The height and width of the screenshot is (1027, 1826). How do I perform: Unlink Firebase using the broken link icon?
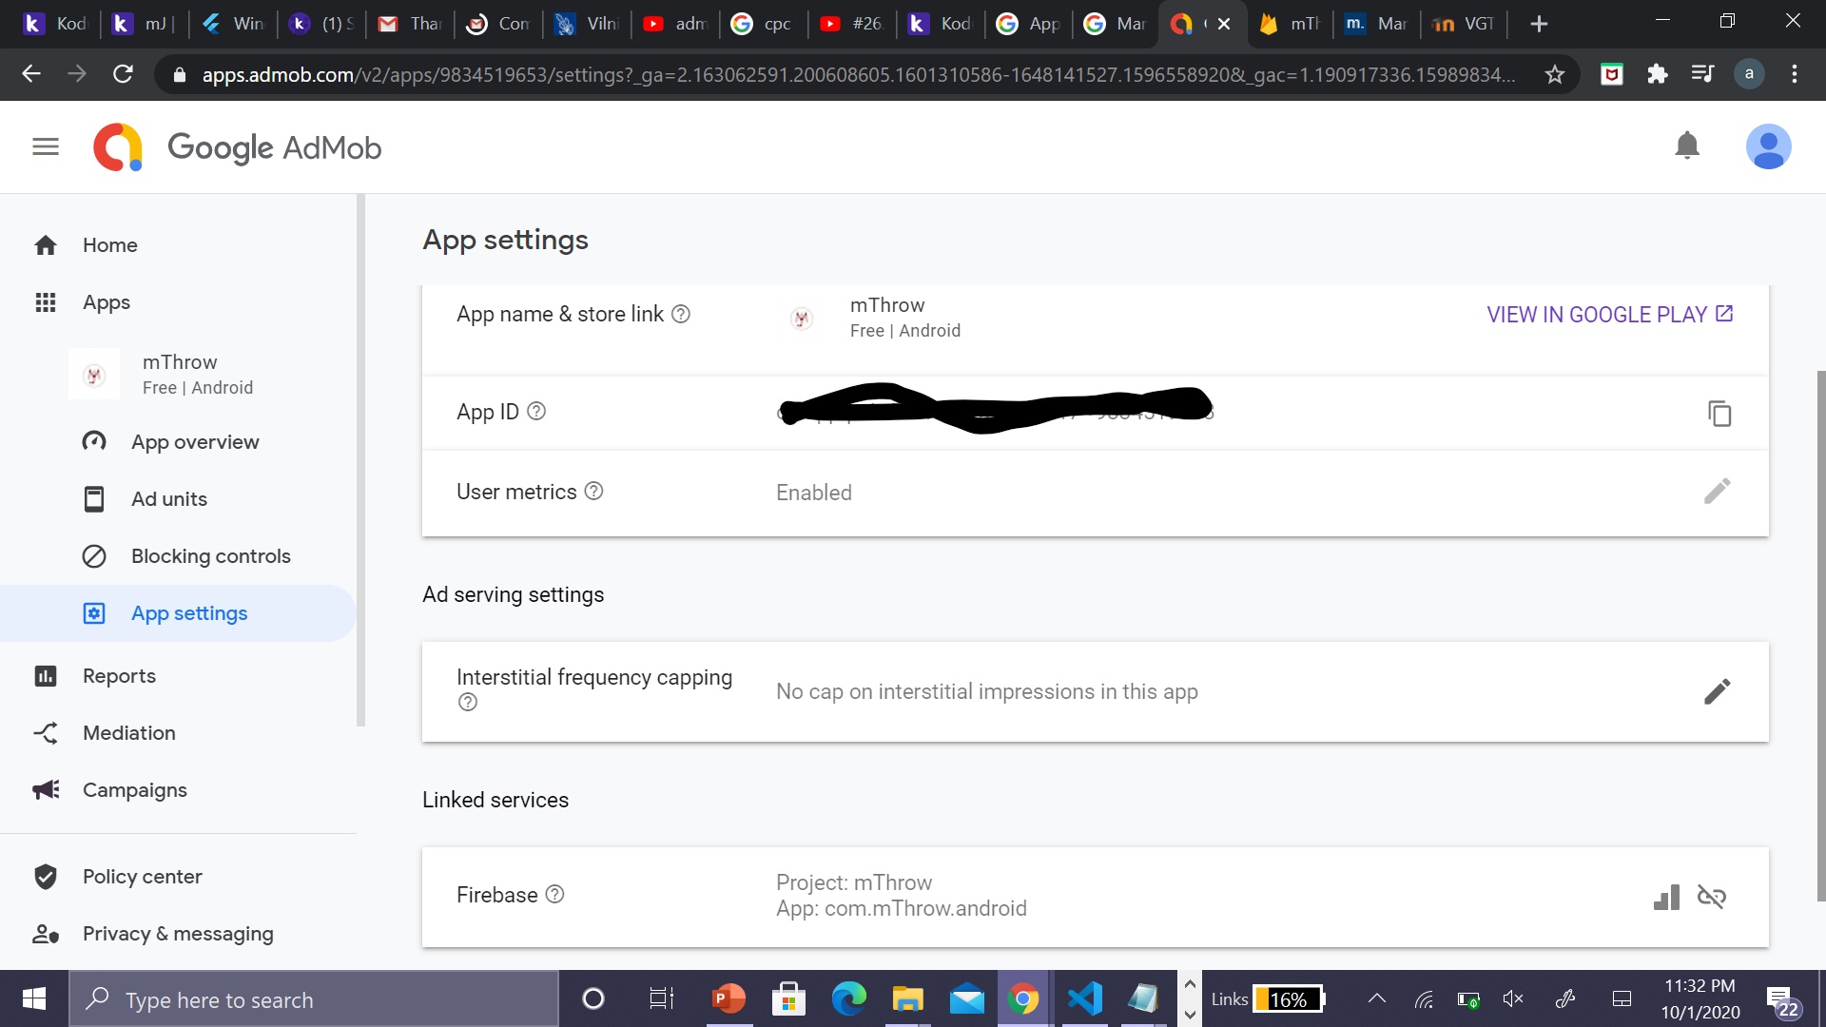tap(1711, 897)
